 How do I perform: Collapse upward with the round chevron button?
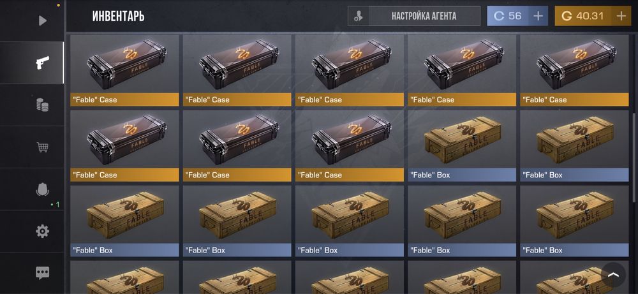[x=613, y=274]
